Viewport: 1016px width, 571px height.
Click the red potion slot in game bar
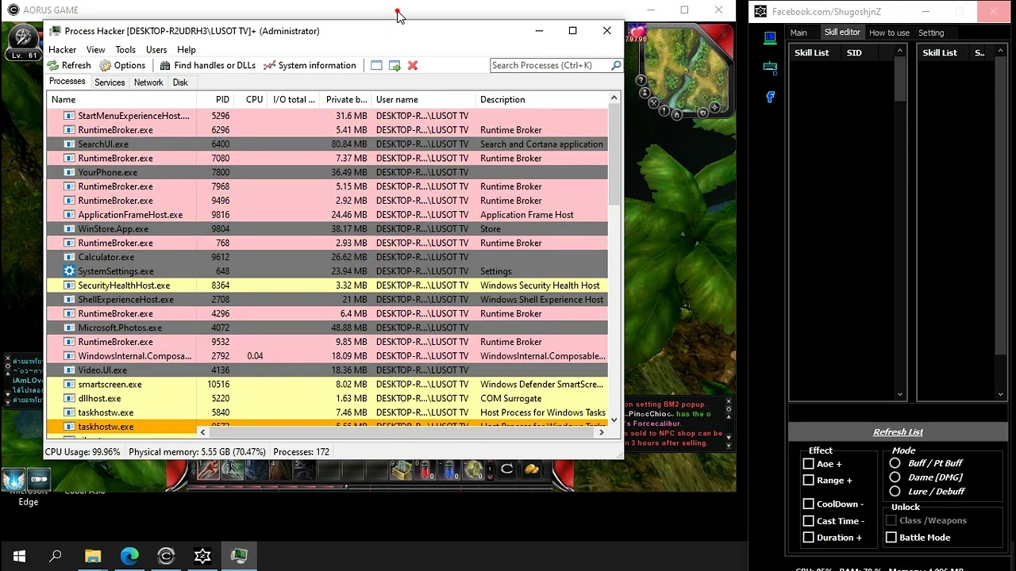(425, 470)
